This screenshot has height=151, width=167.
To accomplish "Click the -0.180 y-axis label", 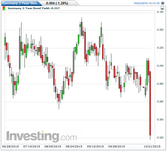I will [160, 12].
